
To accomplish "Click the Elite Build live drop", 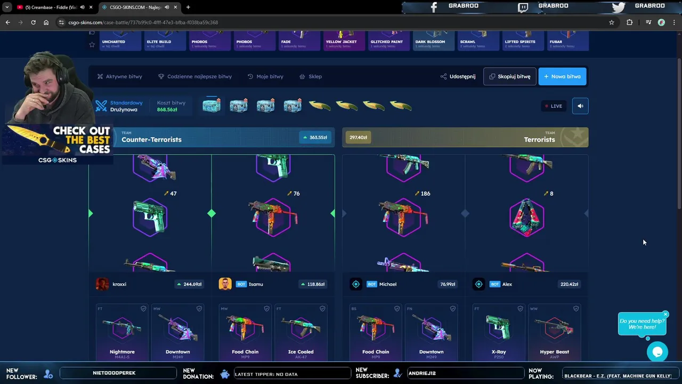I will (x=165, y=41).
